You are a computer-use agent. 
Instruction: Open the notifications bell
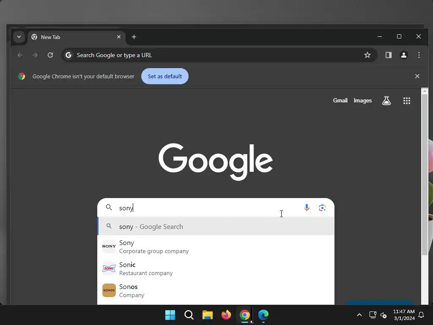422,315
